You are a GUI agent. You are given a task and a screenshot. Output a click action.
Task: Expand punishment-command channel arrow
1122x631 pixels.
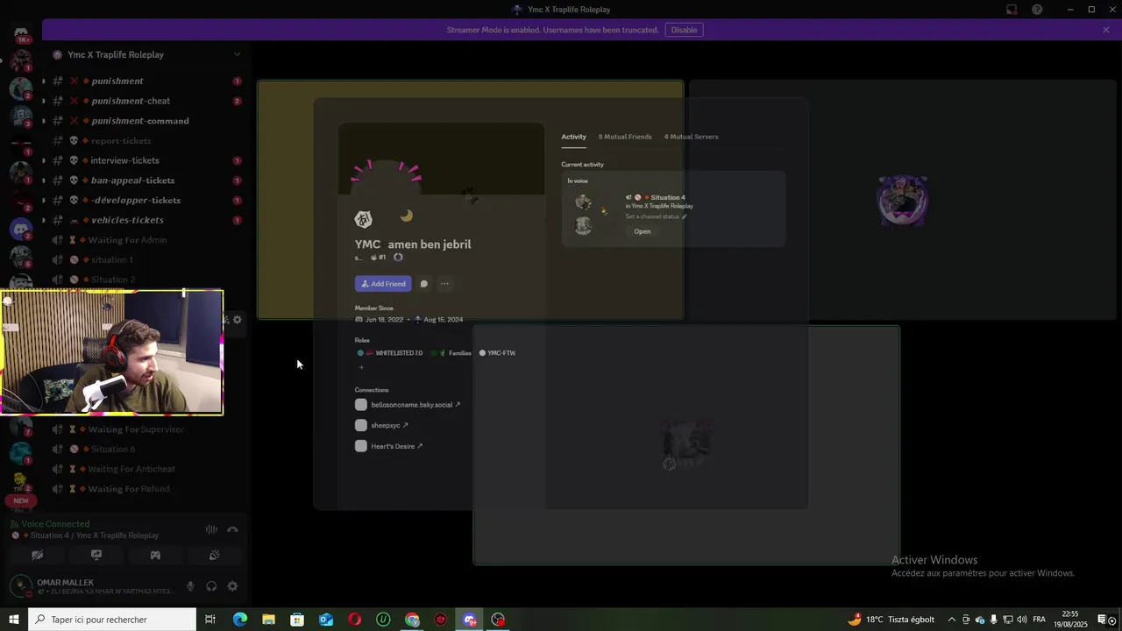[x=43, y=121]
